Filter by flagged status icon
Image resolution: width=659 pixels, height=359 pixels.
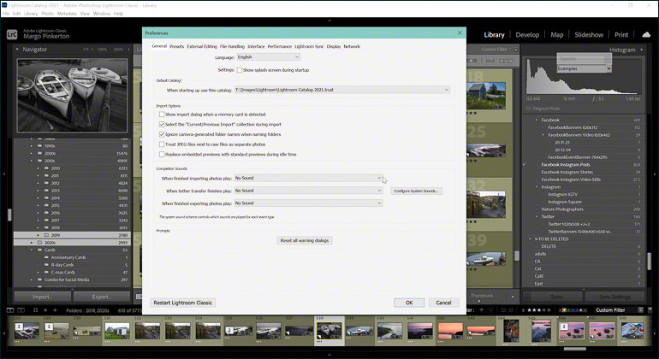(x=483, y=310)
